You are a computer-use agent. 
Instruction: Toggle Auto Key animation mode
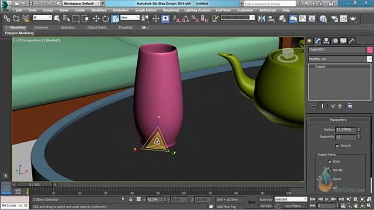coord(266,199)
